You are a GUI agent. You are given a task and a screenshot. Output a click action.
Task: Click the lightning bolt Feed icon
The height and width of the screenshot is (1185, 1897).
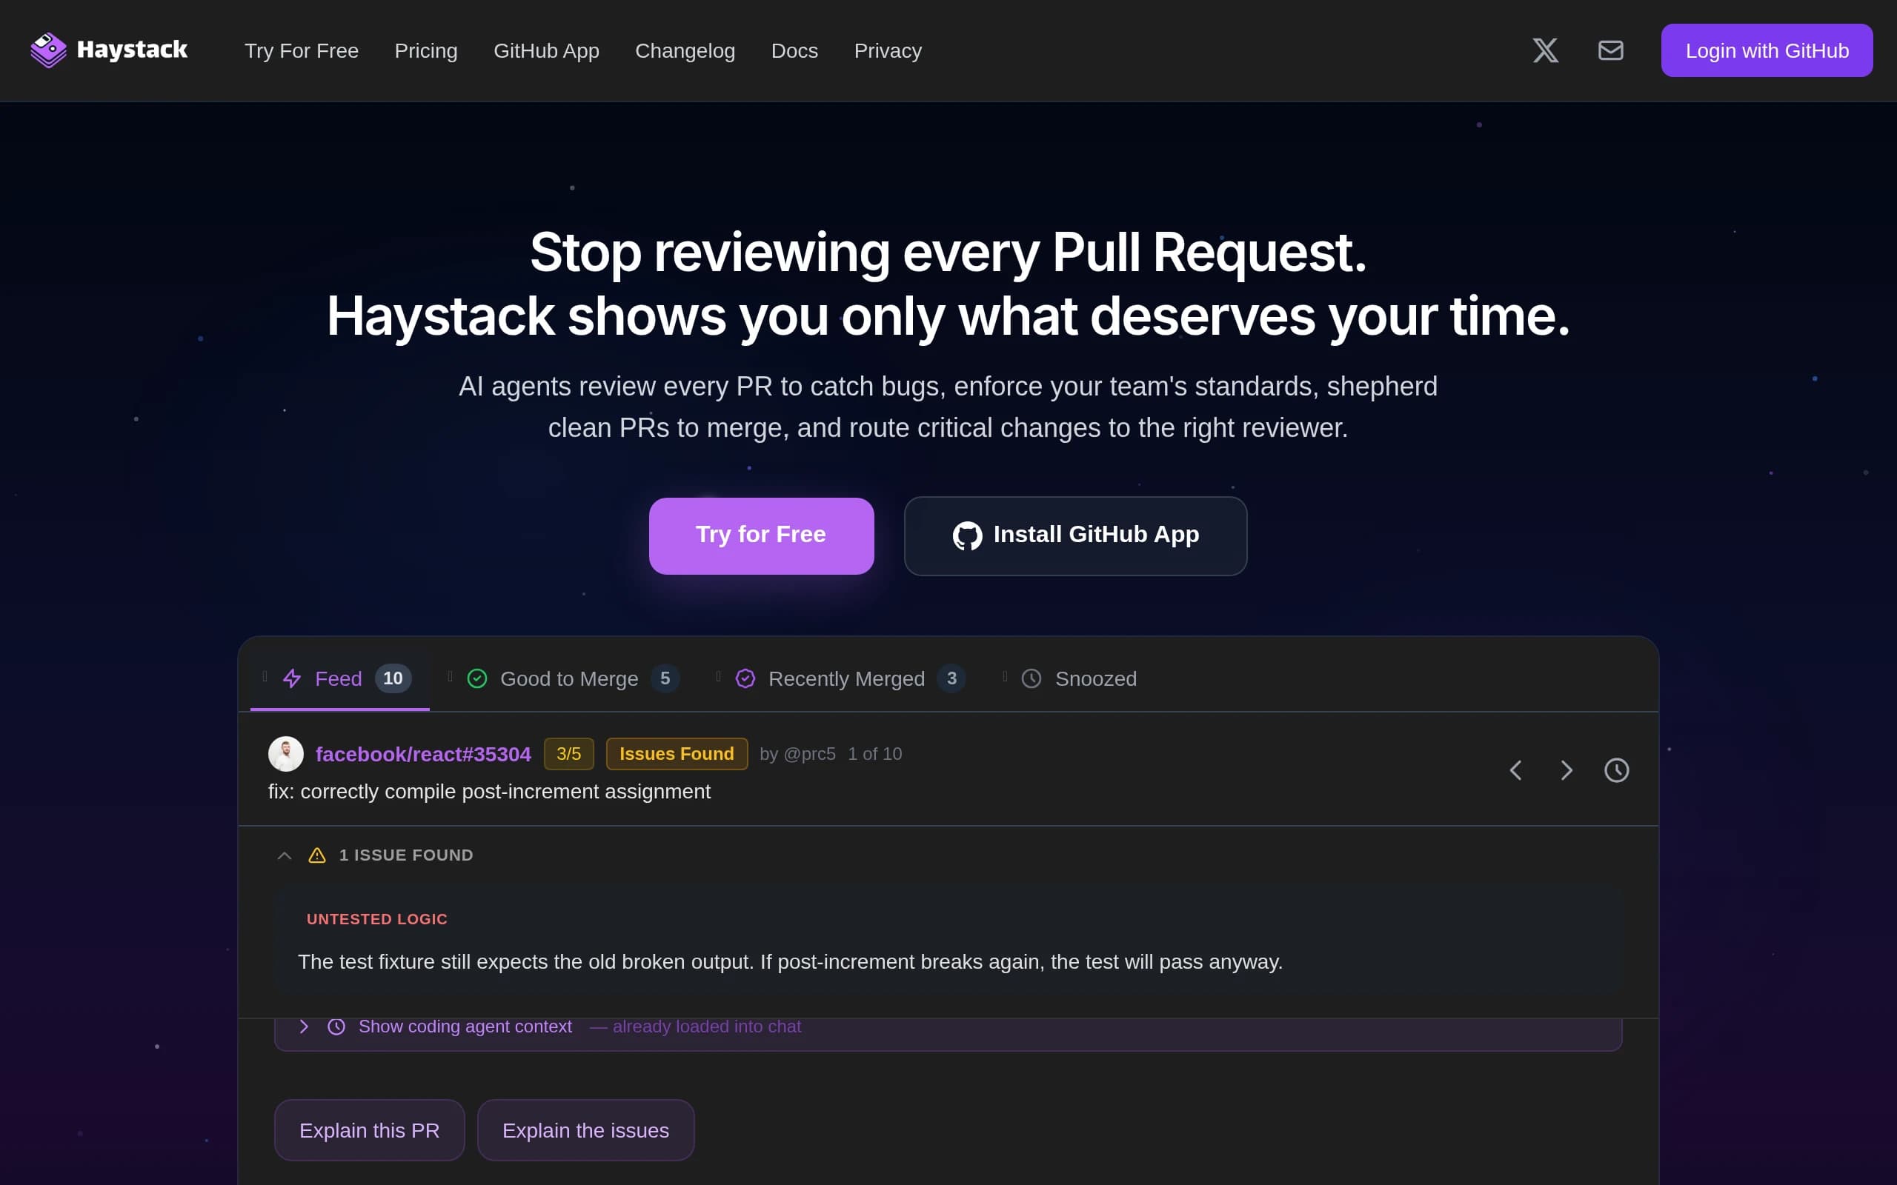click(293, 678)
